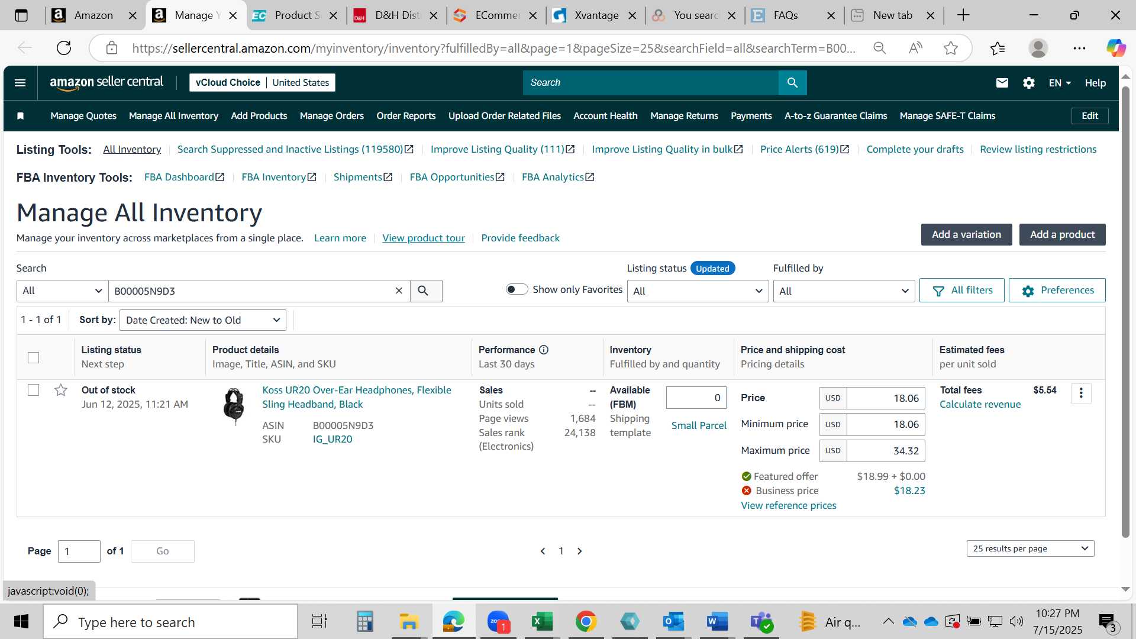Click the Available quantity input field
1136x639 pixels.
[696, 398]
